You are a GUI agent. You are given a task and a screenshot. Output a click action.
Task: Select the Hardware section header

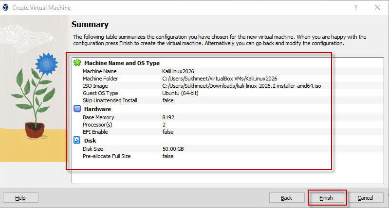click(97, 109)
